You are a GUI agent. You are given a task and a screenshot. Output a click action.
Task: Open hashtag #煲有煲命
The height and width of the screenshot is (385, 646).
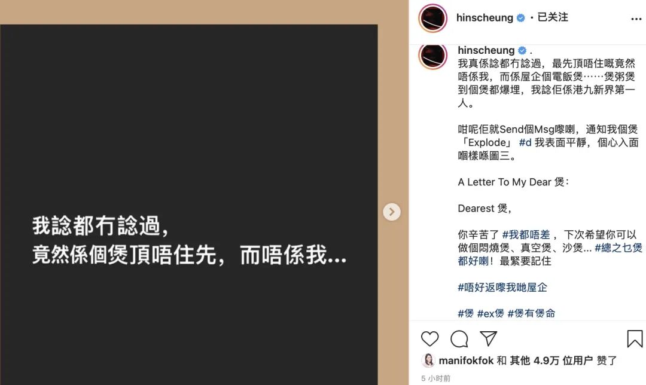click(x=532, y=313)
